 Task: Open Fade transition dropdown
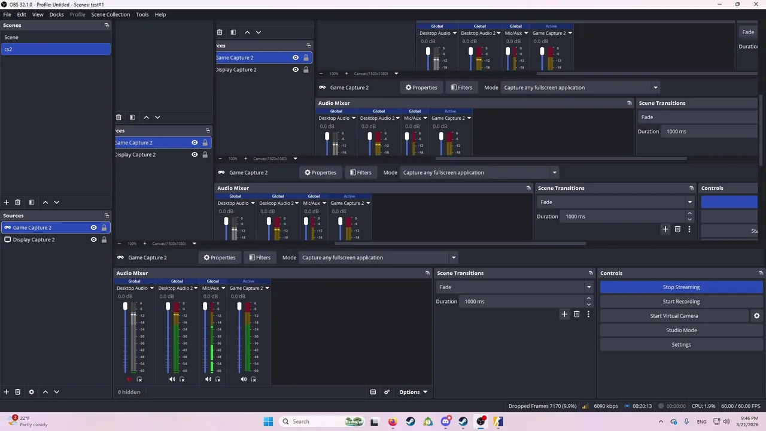[x=515, y=287]
